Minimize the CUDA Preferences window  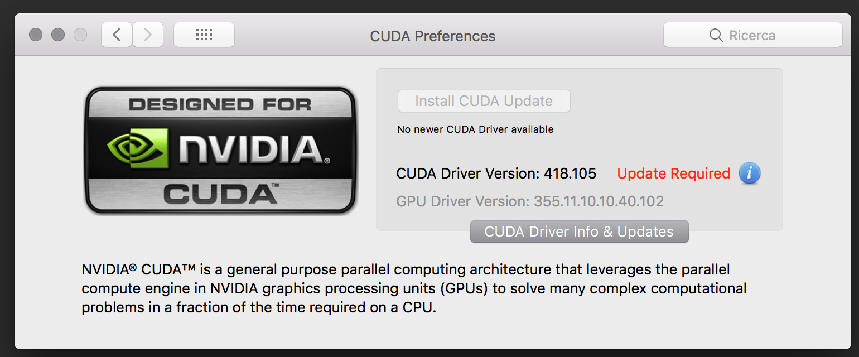click(58, 35)
